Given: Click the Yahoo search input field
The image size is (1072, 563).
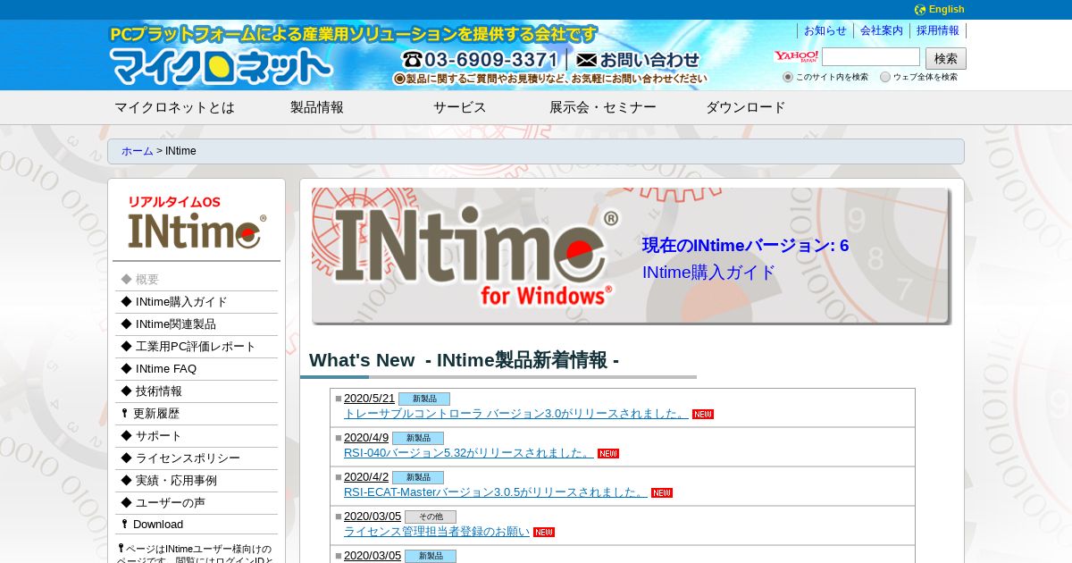Looking at the screenshot, I should [x=871, y=57].
